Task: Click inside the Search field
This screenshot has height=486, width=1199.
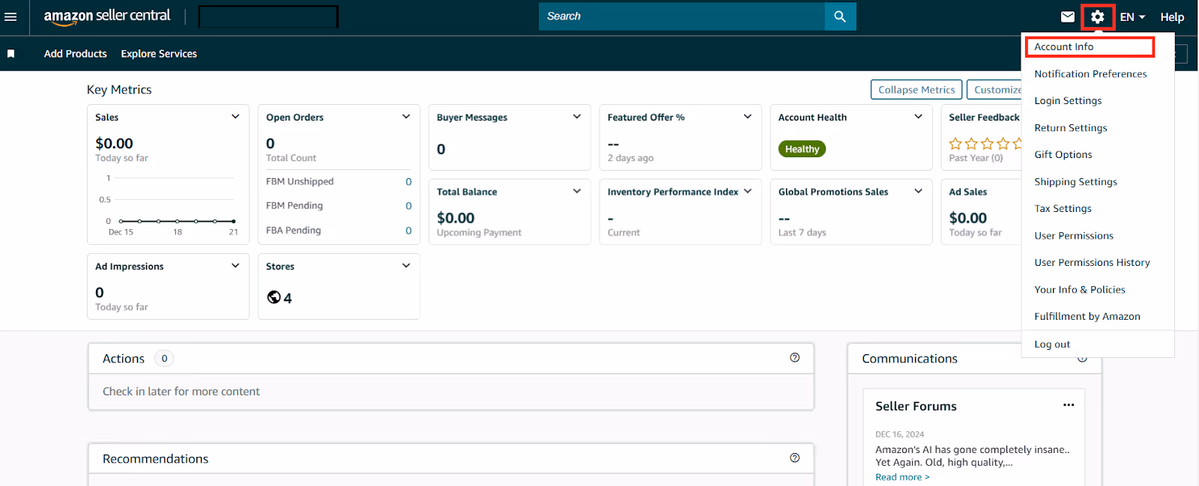Action: [x=682, y=16]
